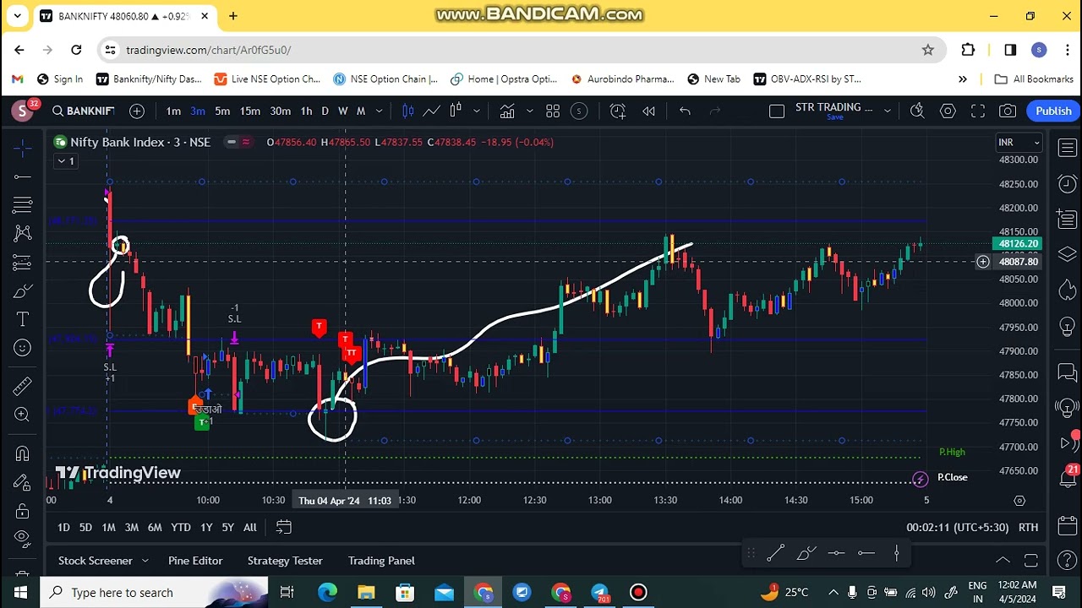Switch to 15m interval

pos(249,111)
